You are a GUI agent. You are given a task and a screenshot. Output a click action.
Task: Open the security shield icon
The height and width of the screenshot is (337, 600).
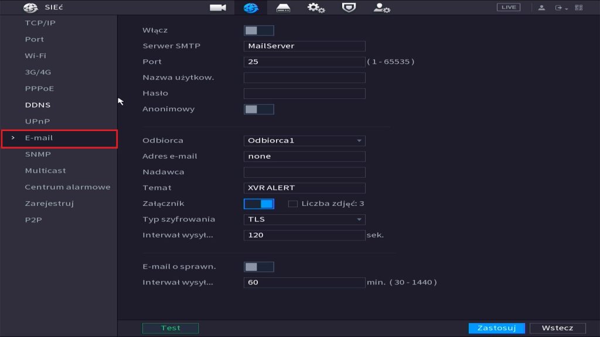tap(349, 8)
